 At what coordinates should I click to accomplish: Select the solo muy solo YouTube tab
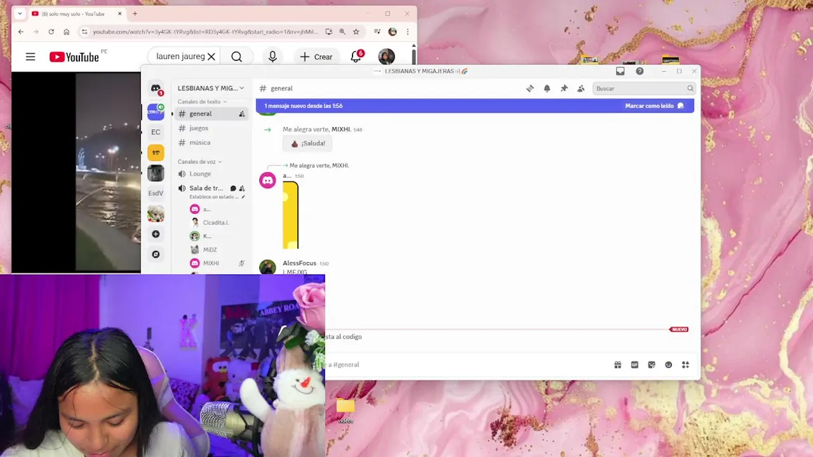(76, 13)
